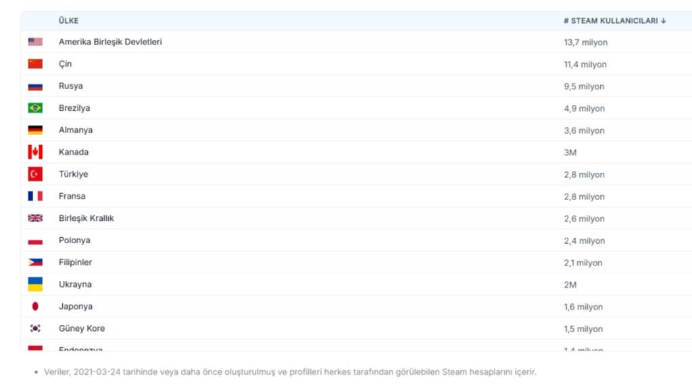Screen dimensions: 692x389
Task: Click the Ukraine flag icon
Action: (35, 284)
